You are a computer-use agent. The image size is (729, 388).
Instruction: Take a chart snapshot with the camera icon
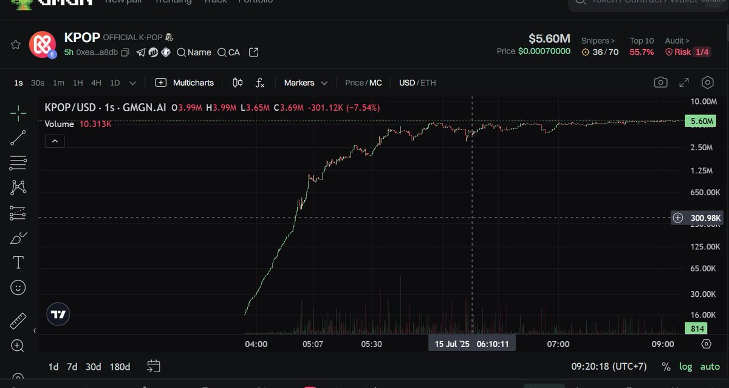[x=661, y=83]
